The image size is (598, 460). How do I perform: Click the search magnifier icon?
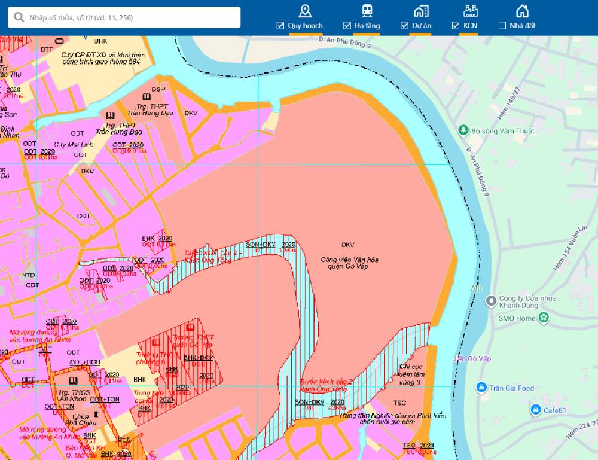point(19,17)
